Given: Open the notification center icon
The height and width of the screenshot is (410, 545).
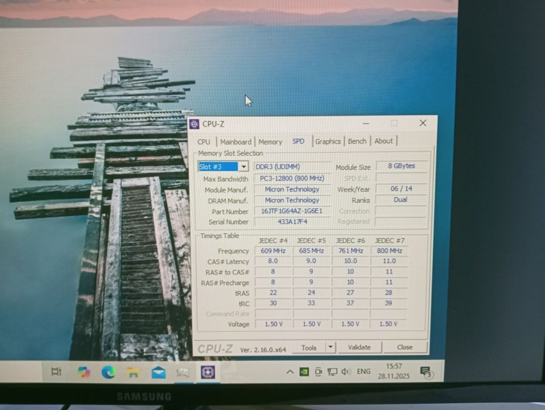Looking at the screenshot, I should pyautogui.click(x=425, y=372).
